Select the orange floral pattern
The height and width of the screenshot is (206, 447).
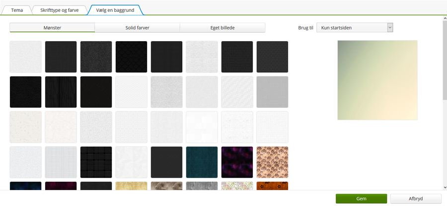click(x=272, y=186)
